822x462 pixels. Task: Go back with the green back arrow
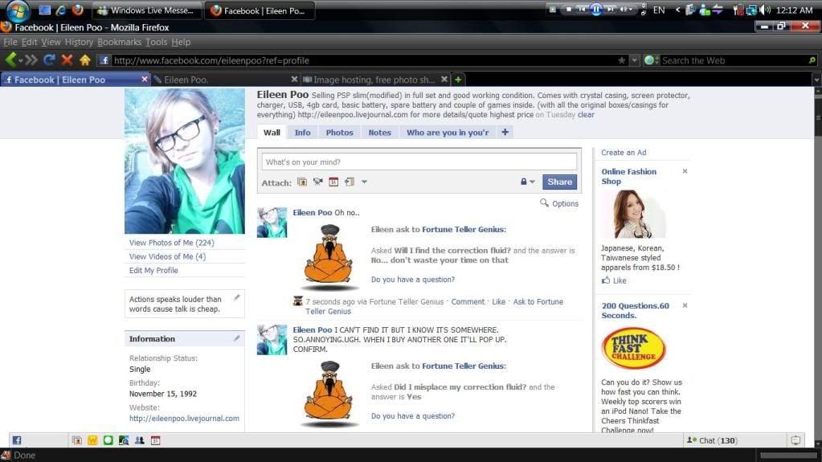click(10, 59)
